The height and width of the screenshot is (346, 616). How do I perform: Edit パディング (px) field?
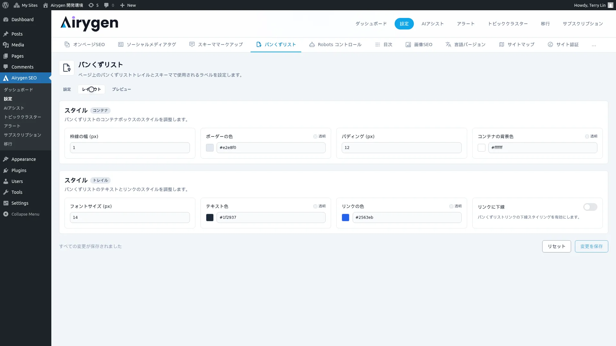[x=402, y=148]
